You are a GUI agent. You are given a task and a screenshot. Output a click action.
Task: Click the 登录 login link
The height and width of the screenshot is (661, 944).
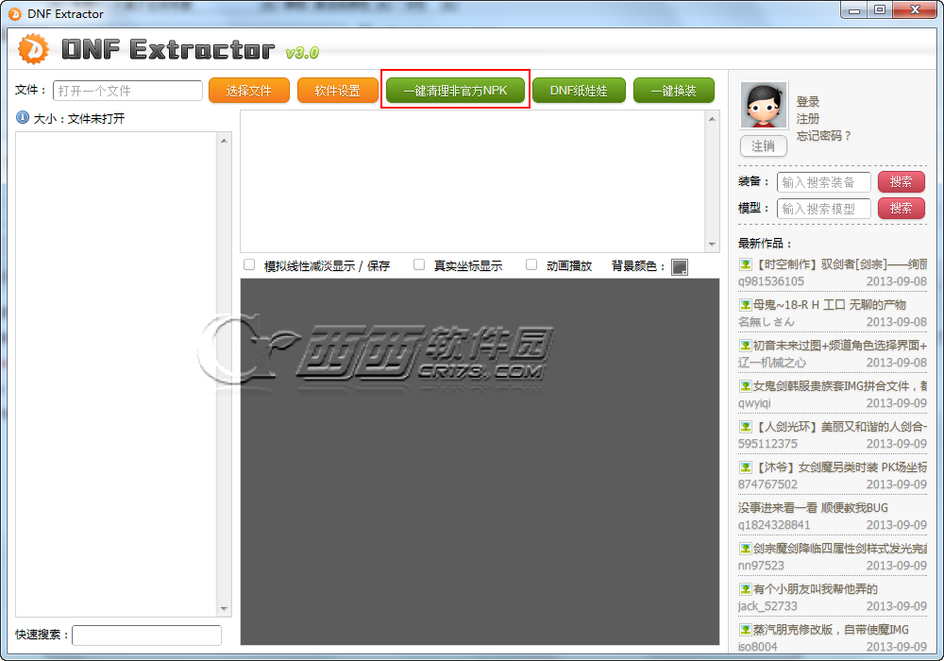click(807, 102)
